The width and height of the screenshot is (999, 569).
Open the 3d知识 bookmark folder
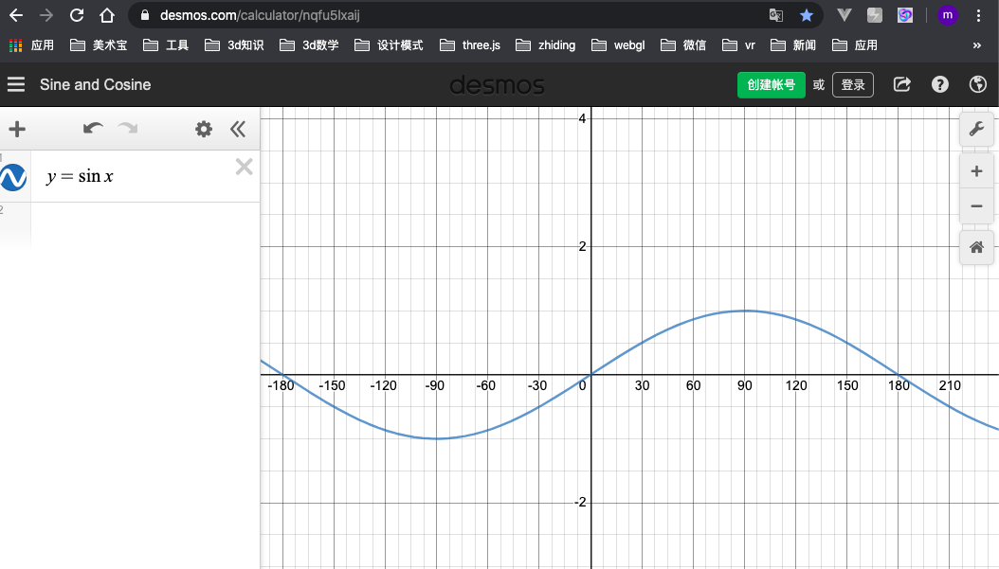click(234, 45)
